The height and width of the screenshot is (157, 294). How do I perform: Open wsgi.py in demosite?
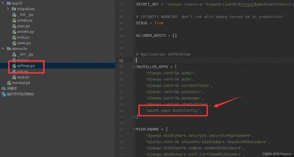(23, 77)
